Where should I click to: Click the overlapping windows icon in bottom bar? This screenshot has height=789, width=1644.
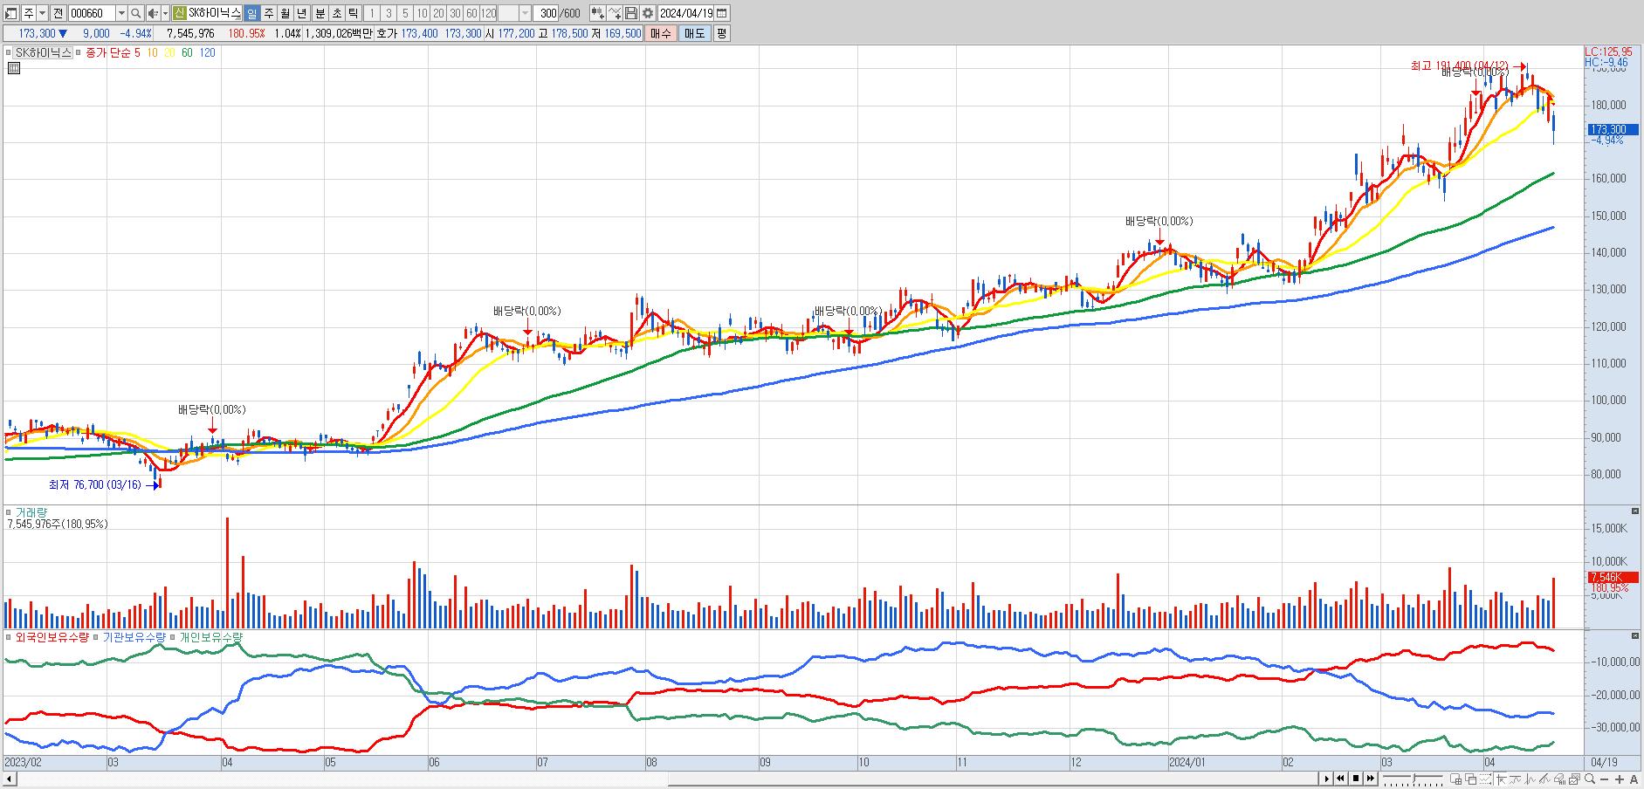click(x=1471, y=779)
